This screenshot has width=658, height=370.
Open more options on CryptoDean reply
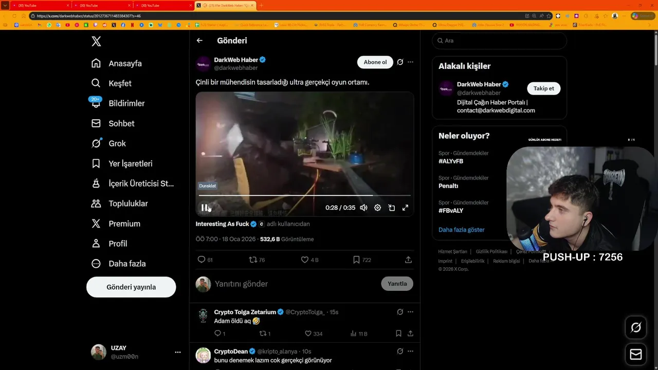(x=410, y=351)
